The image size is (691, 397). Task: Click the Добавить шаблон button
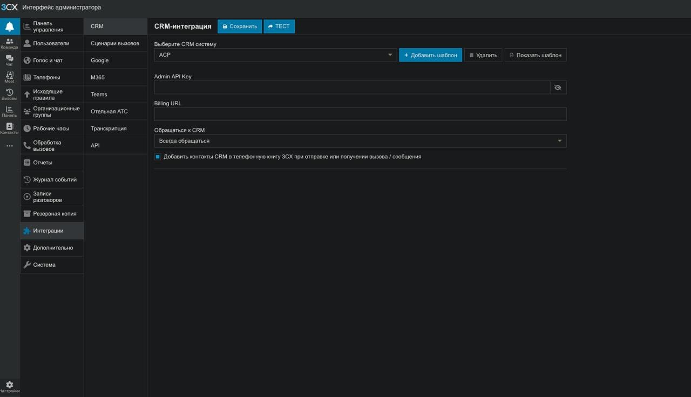point(430,55)
